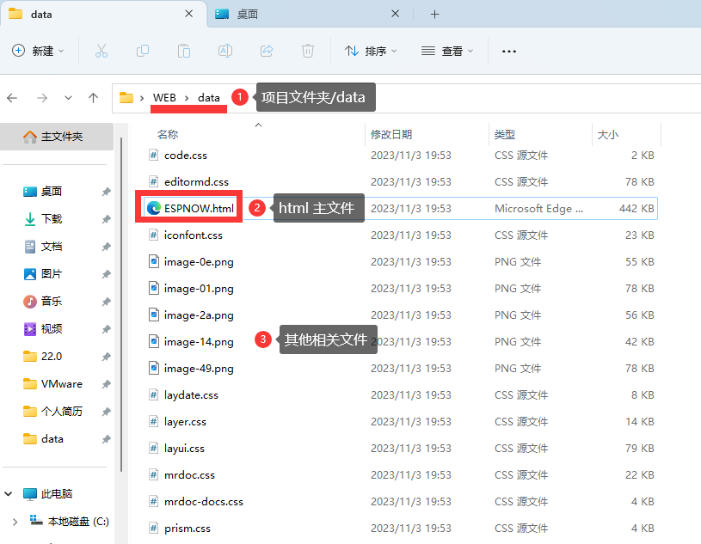Go up one folder level arrow
701x544 pixels.
(93, 98)
